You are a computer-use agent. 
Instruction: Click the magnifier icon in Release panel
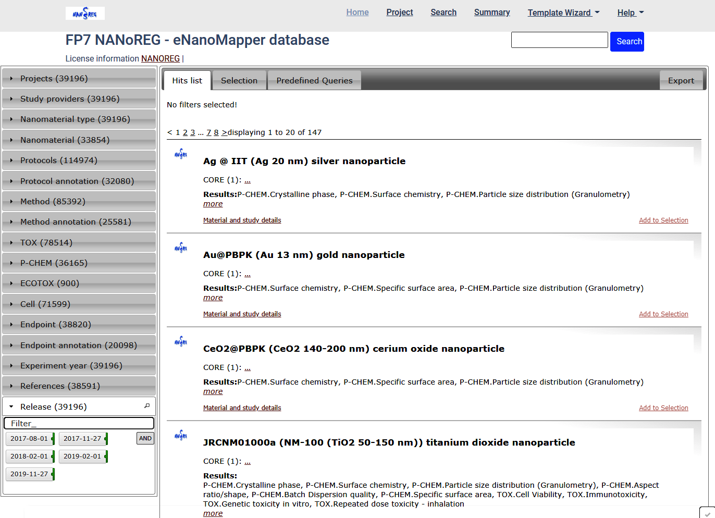pos(147,406)
